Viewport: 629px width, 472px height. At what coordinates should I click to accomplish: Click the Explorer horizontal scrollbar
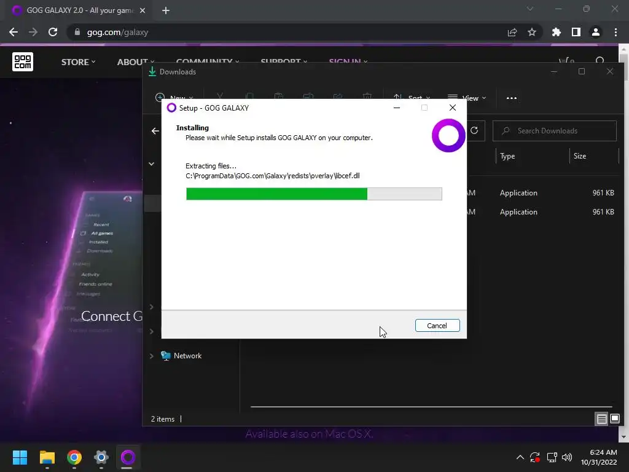[x=431, y=407]
